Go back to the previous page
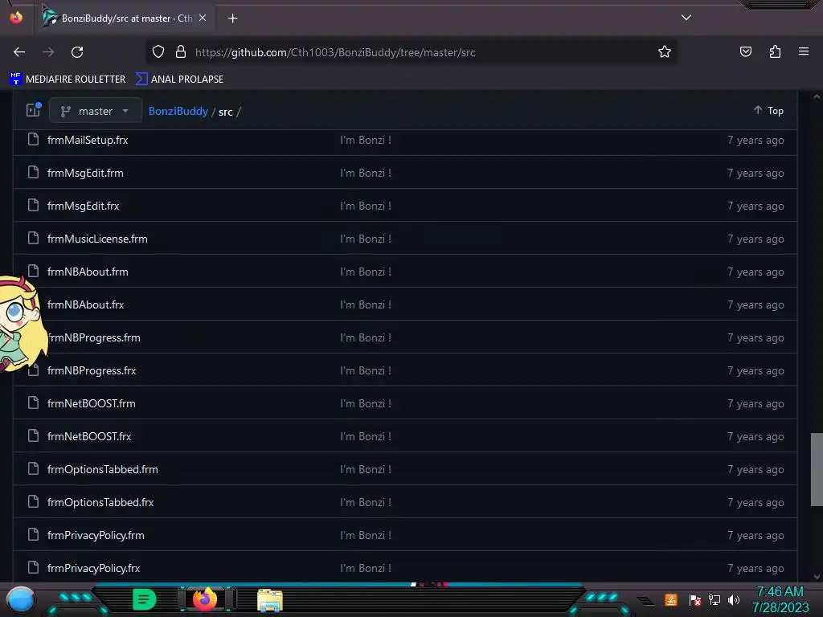Viewport: 823px width, 617px height. coord(19,52)
